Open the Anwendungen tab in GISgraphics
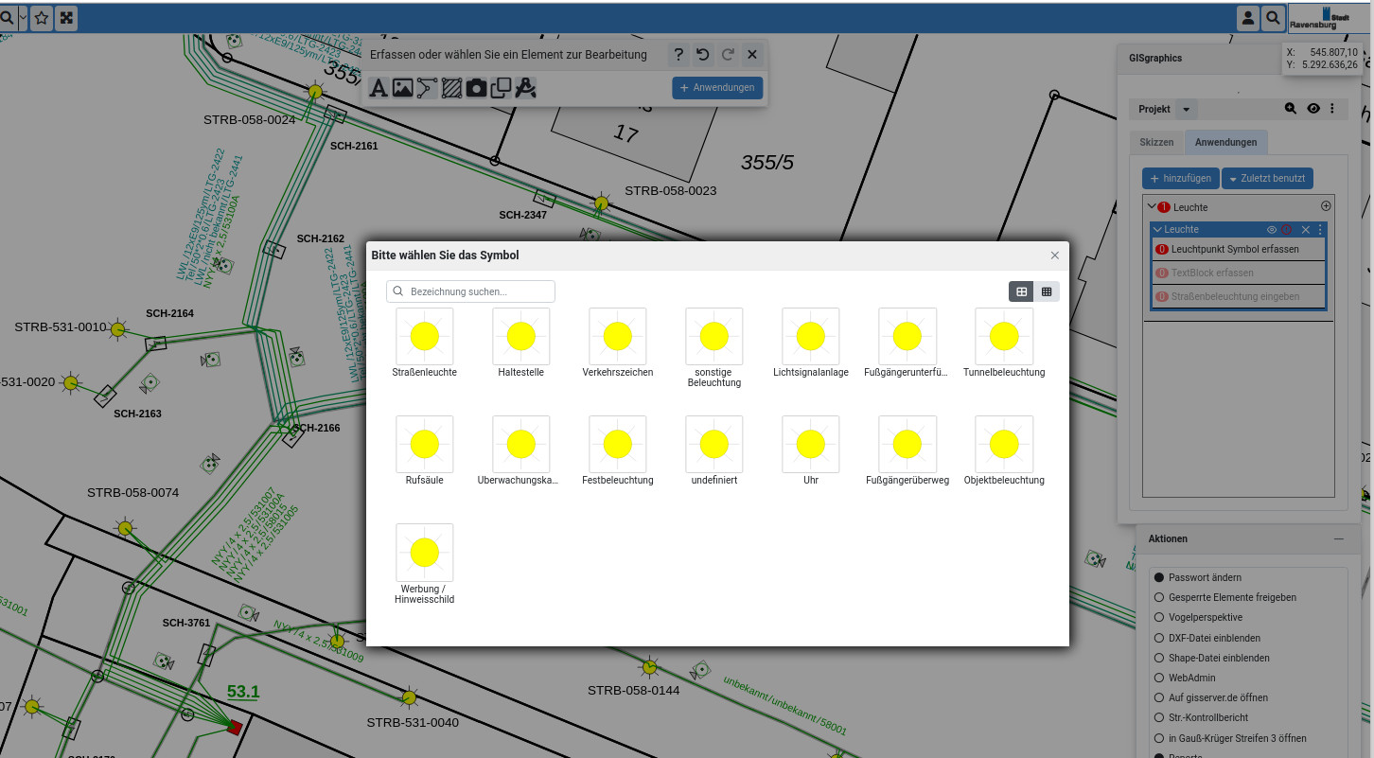Image resolution: width=1374 pixels, height=758 pixels. point(1225,142)
